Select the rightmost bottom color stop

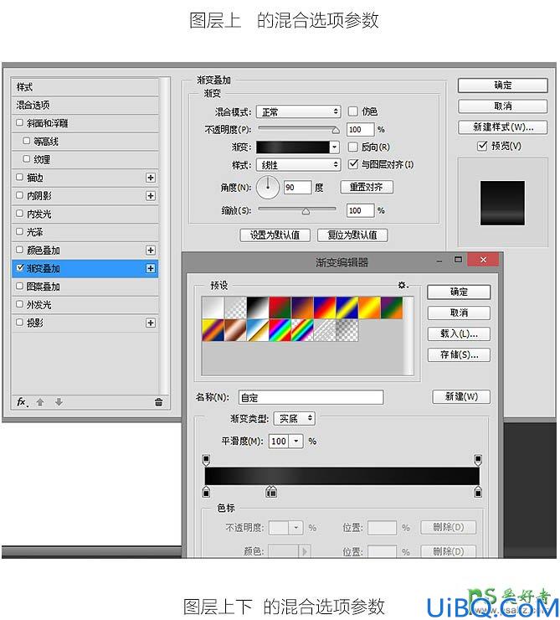478,492
